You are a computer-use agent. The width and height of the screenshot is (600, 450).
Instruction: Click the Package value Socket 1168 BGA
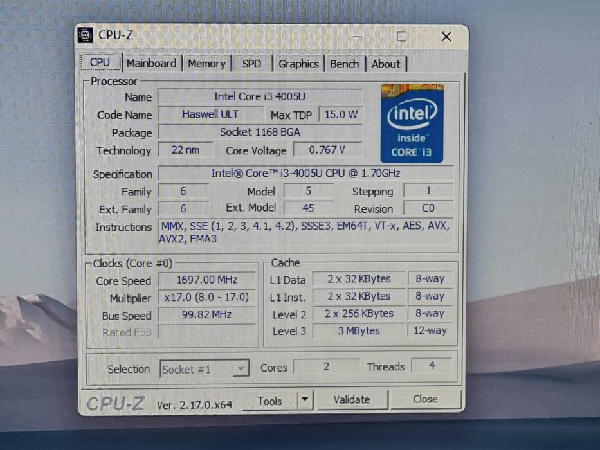click(x=260, y=132)
